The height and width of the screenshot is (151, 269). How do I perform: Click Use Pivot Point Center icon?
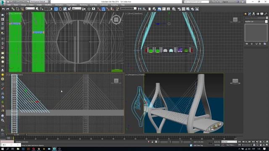(84, 9)
